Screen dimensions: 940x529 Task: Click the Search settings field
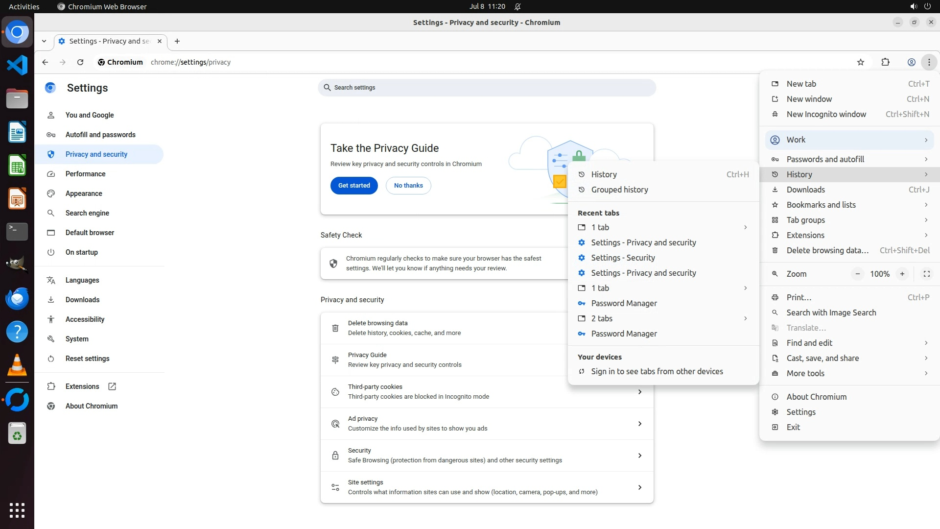487,88
